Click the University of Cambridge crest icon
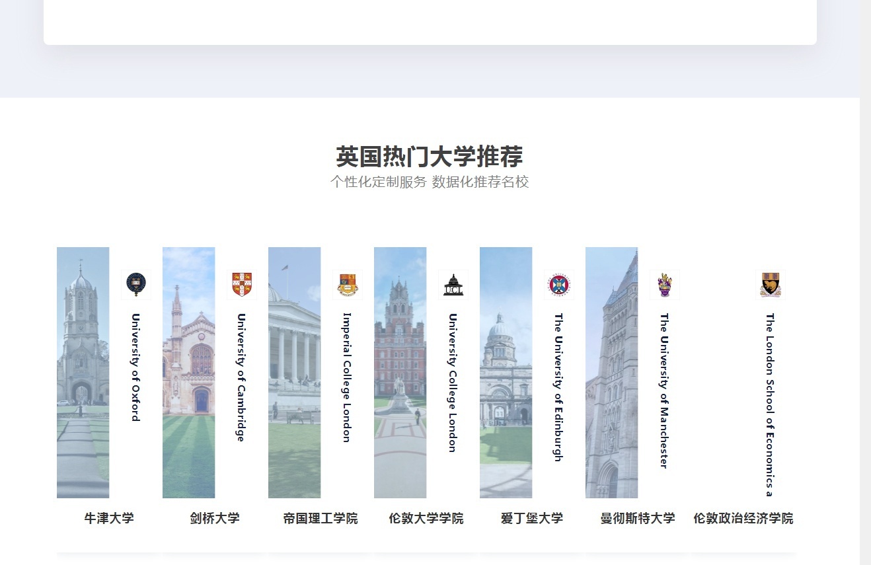Image resolution: width=871 pixels, height=565 pixels. click(242, 285)
